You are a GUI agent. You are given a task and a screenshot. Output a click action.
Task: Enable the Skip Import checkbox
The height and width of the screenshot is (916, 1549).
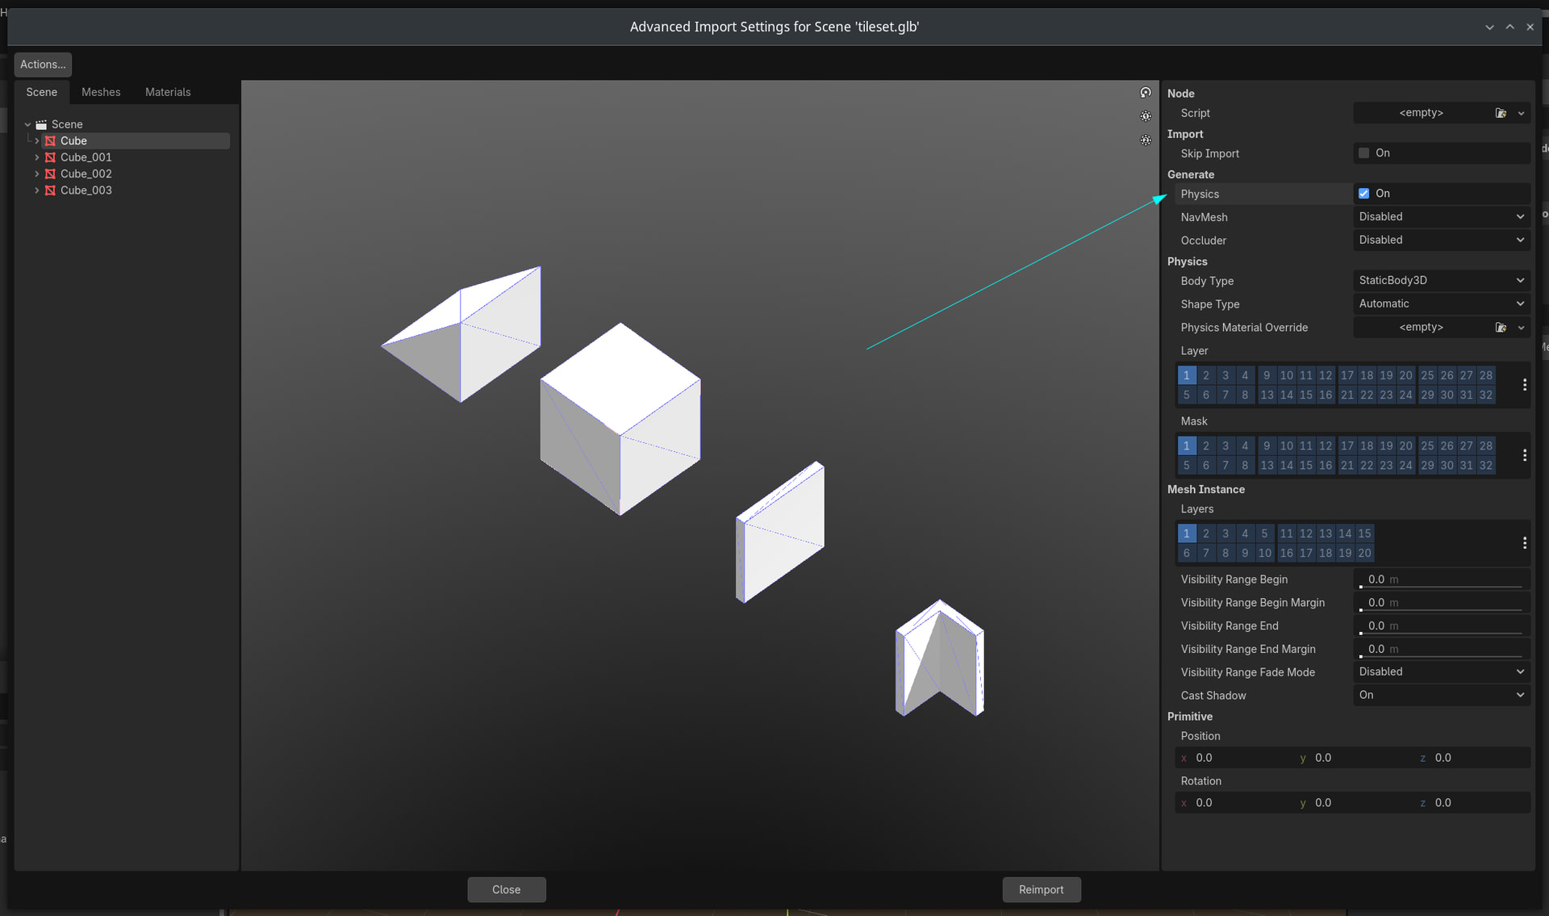pos(1363,153)
